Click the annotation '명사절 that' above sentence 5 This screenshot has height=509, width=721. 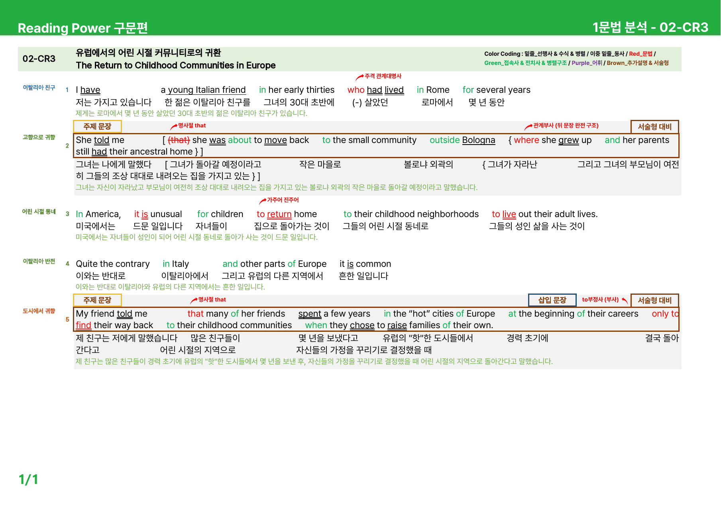(x=212, y=300)
